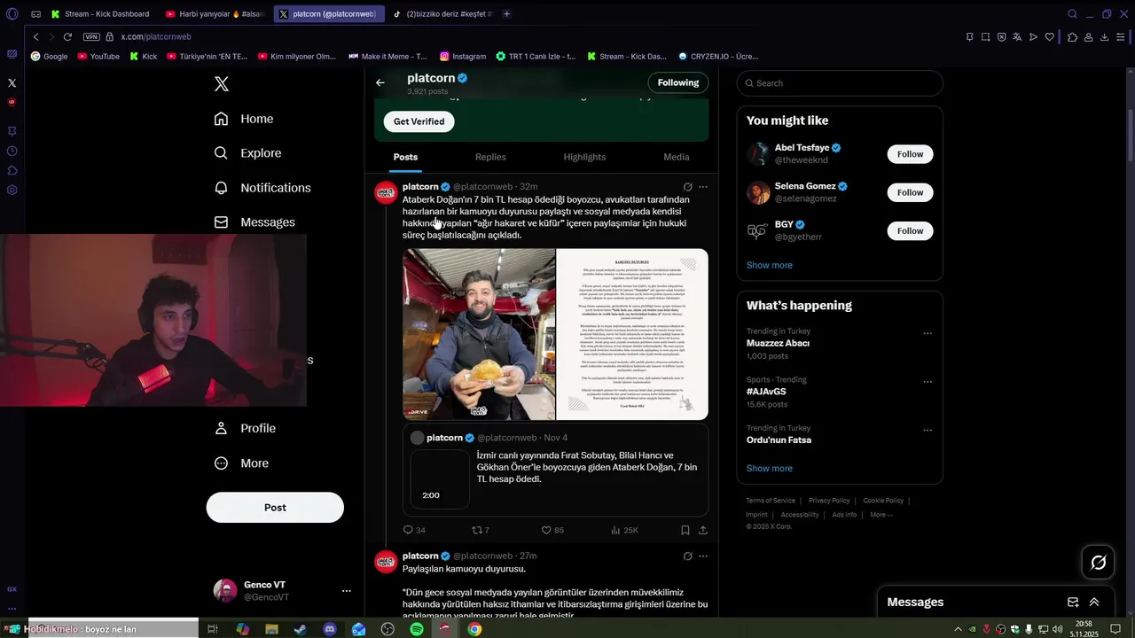Viewport: 1135px width, 638px height.
Task: Open three-dot menu on the 32m post
Action: tap(703, 187)
